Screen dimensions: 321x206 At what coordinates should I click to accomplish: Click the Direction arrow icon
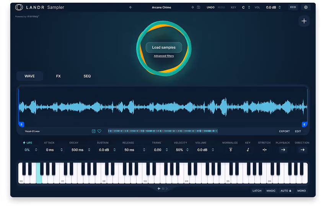(x=302, y=150)
